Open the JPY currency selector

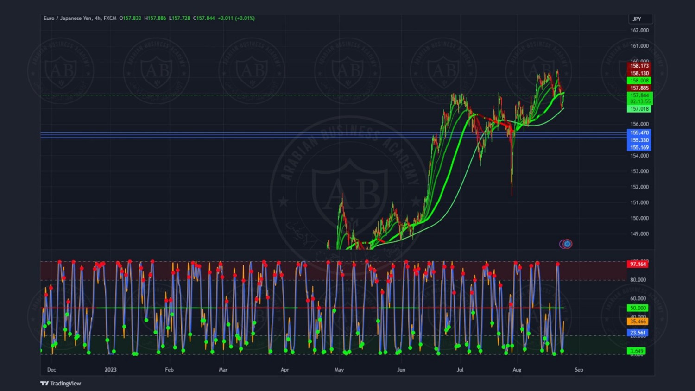640,19
